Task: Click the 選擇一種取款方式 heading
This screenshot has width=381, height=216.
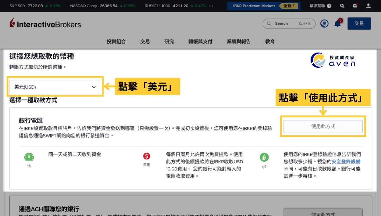Action: point(33,100)
